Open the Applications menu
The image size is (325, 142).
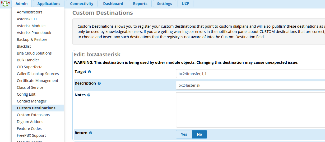pyautogui.click(x=49, y=4)
